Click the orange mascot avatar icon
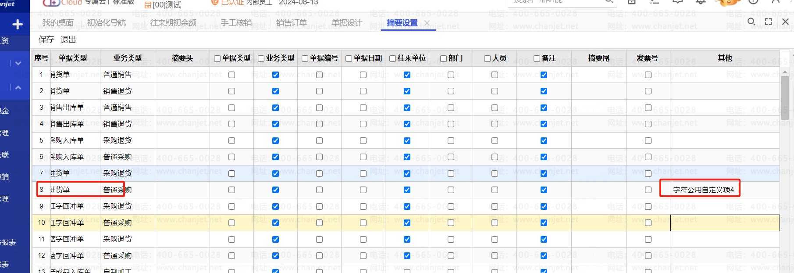Screen dimensions: 794x273 pos(728,2)
